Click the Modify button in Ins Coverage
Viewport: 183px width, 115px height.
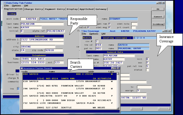[87, 38]
